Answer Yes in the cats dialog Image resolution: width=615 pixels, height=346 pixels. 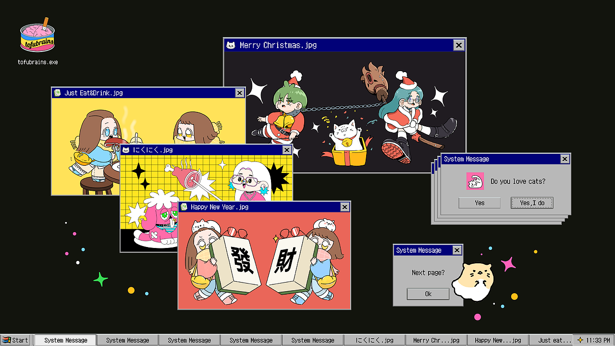click(480, 203)
